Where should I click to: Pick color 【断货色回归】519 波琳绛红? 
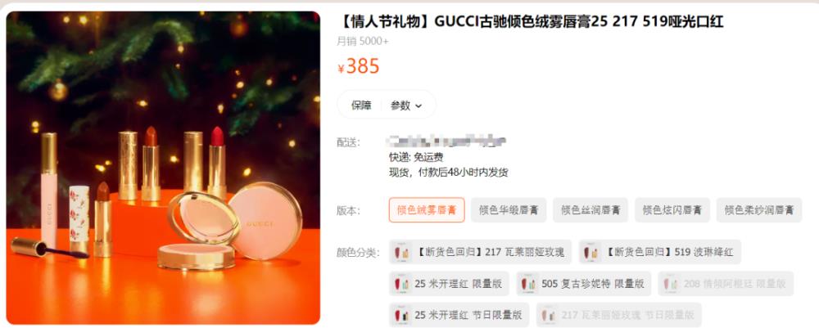(659, 253)
